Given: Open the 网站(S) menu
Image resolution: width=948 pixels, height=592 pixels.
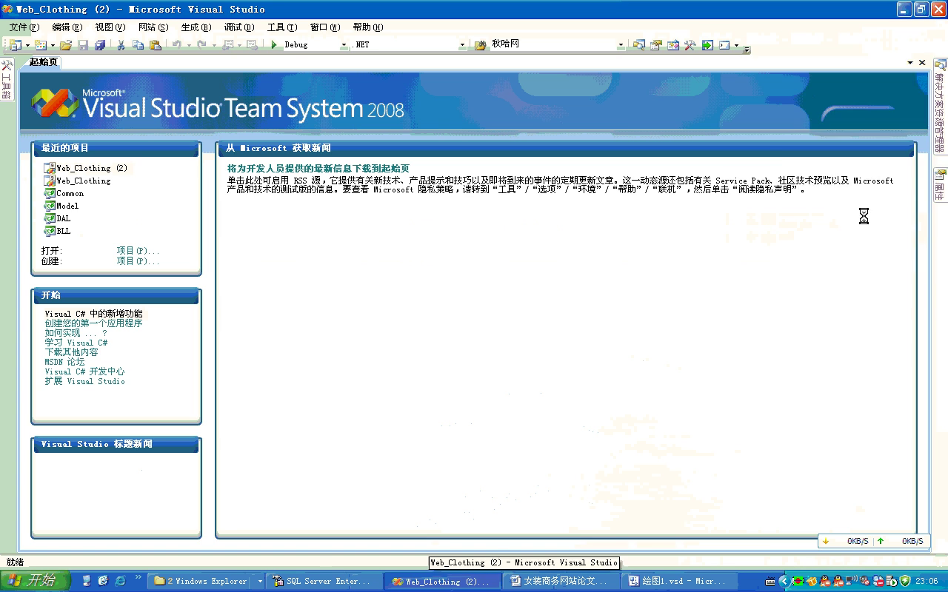Looking at the screenshot, I should [x=153, y=27].
